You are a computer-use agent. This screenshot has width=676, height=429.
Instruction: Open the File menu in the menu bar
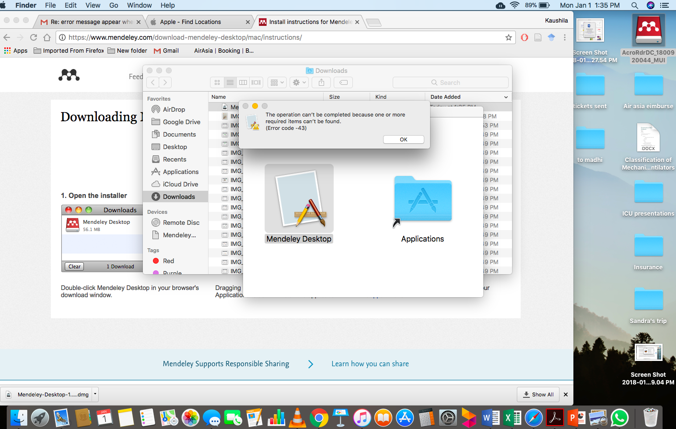tap(50, 5)
